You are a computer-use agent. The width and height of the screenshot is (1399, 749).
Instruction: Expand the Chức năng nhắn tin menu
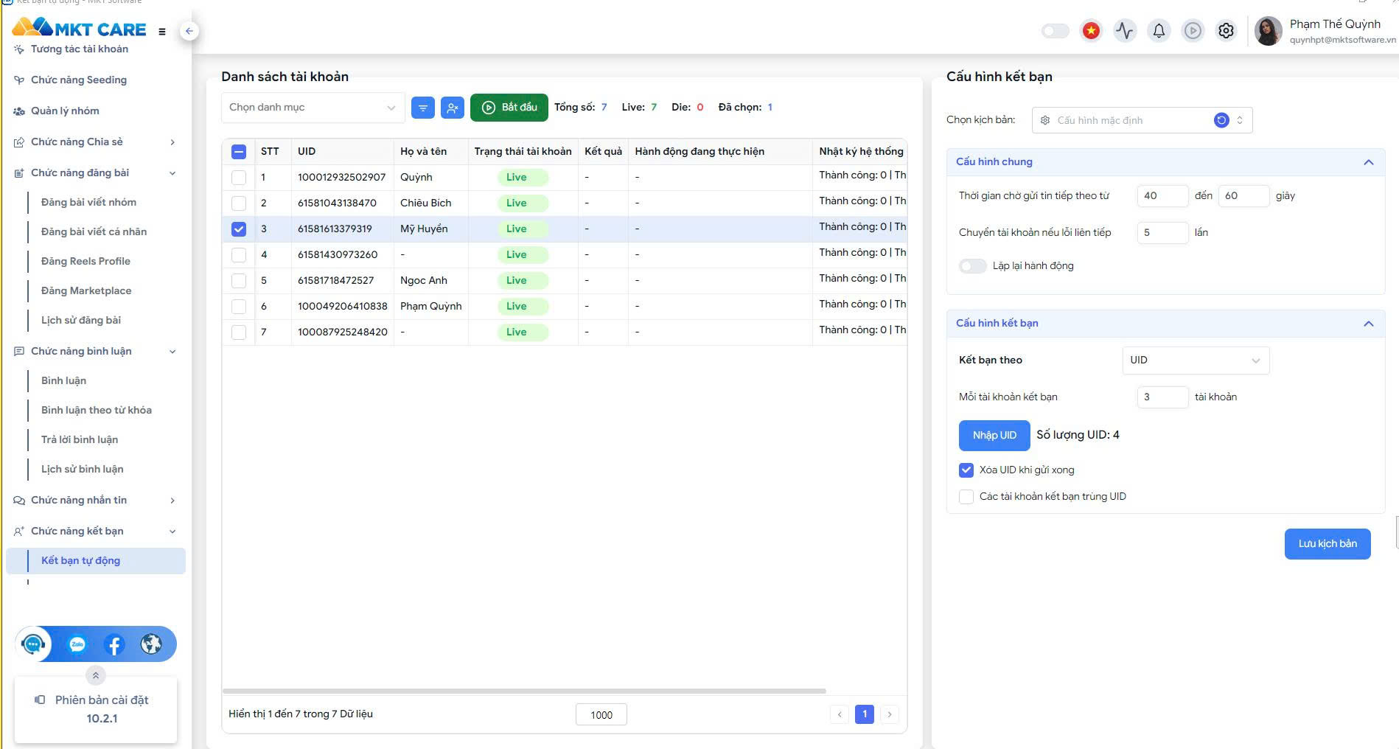tap(96, 500)
